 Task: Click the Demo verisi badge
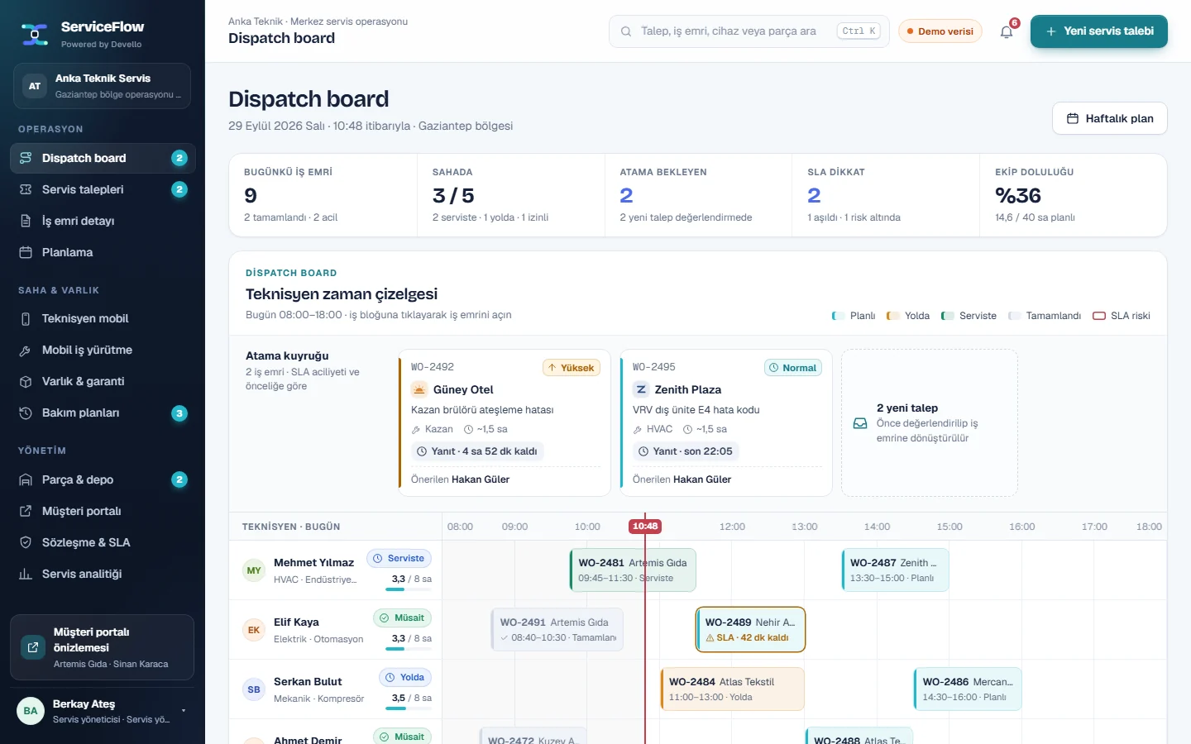tap(940, 31)
